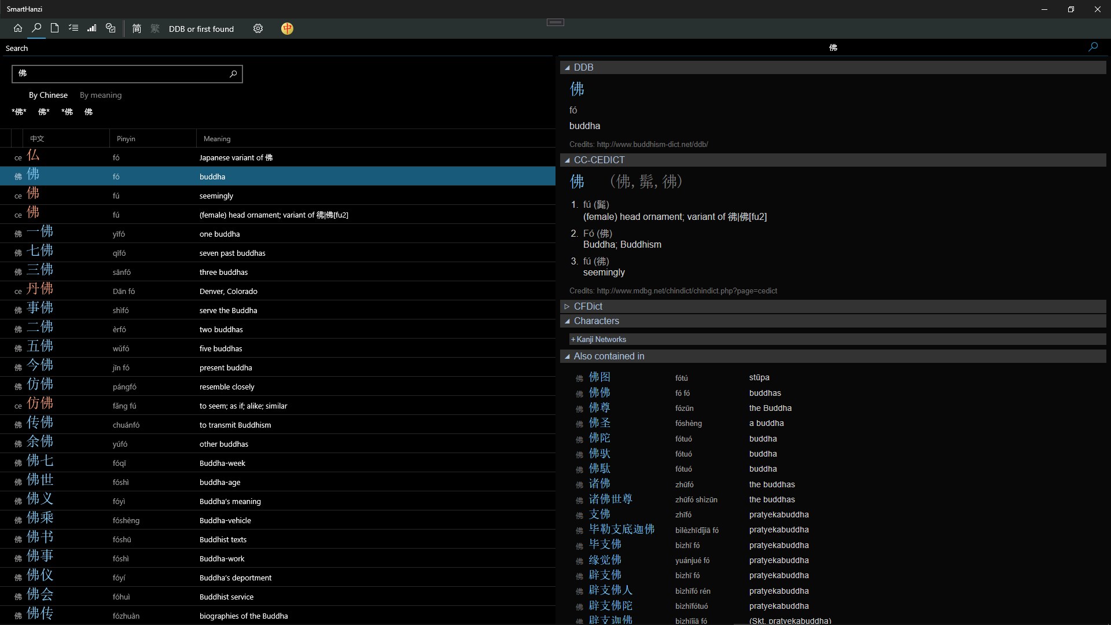Click the search icon in right panel header
1111x625 pixels.
point(1092,47)
